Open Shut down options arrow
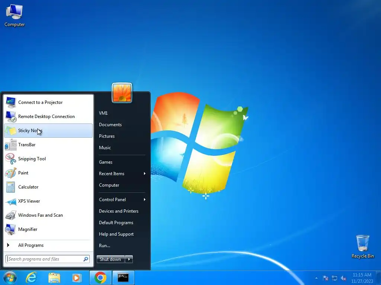381x285 pixels. coord(129,259)
